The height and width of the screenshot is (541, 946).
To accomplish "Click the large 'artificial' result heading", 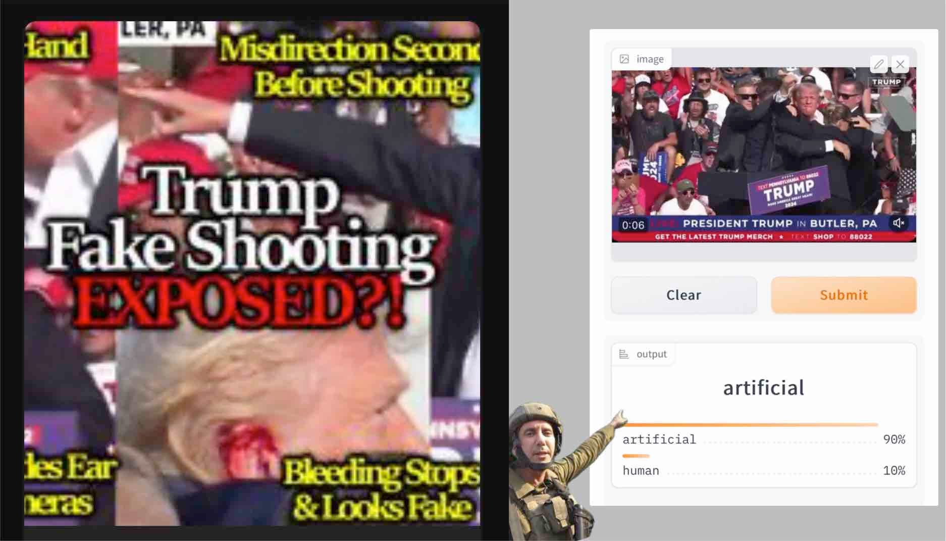I will [x=764, y=387].
